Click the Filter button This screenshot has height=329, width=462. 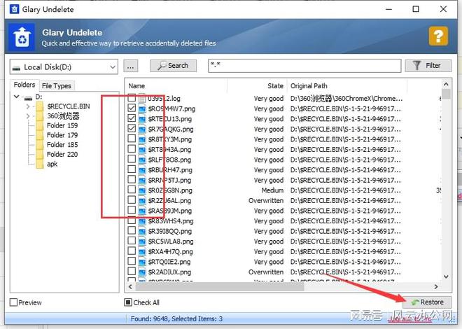428,66
